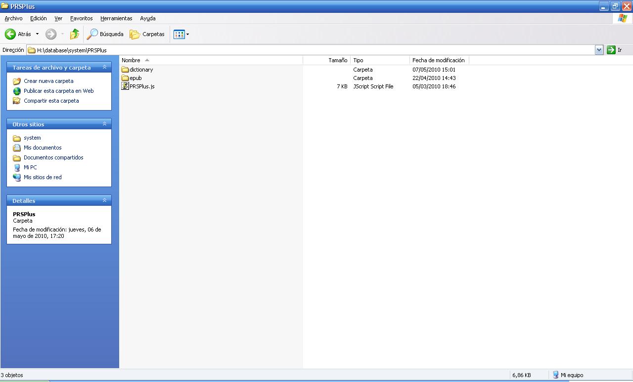Click the green Atrás back arrow icon
Viewport: 633px width, 382px height.
tap(10, 34)
